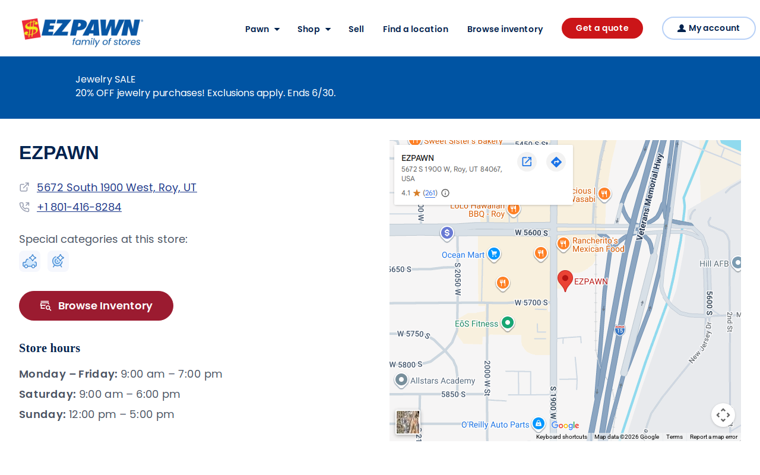Select the EōS Fitness map pin
The height and width of the screenshot is (475, 760).
tap(507, 324)
